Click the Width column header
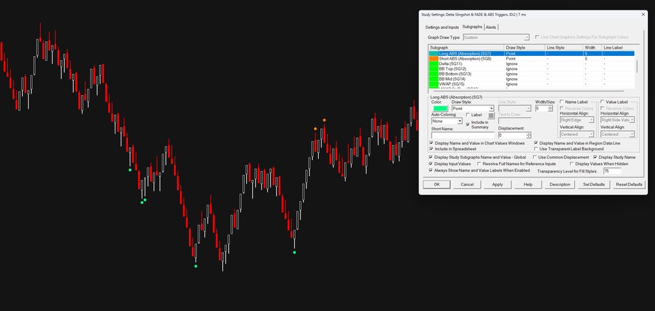 click(x=592, y=47)
